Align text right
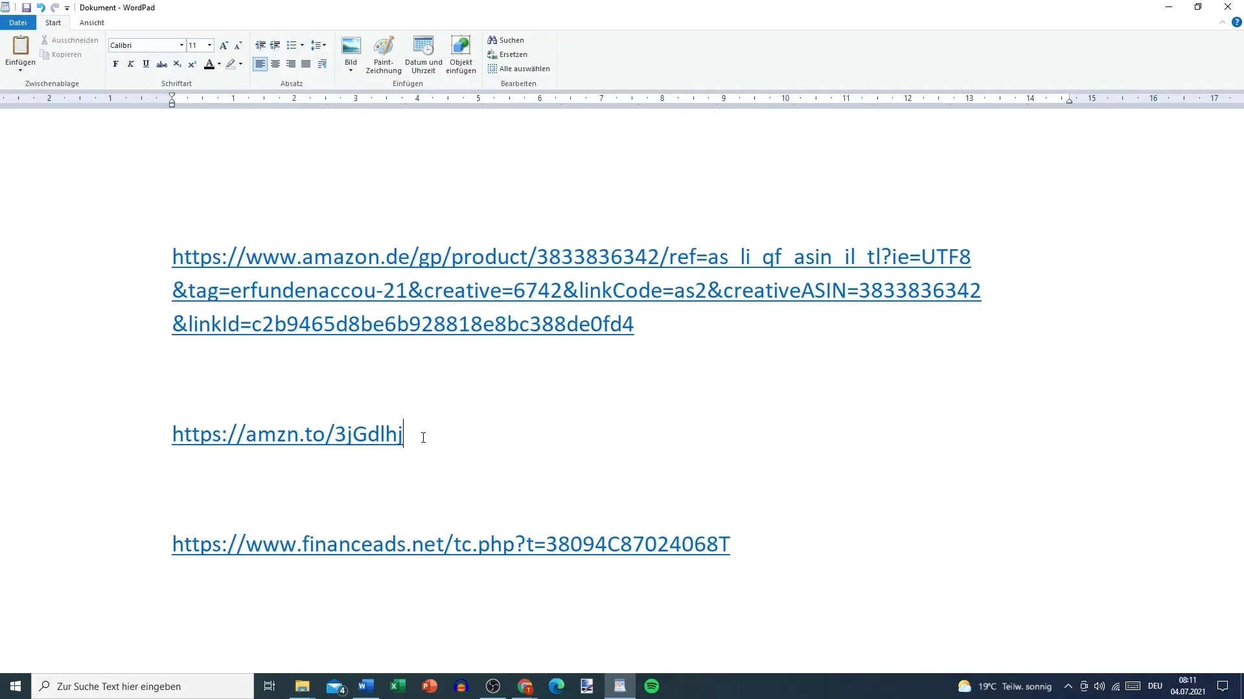1244x699 pixels. point(291,64)
